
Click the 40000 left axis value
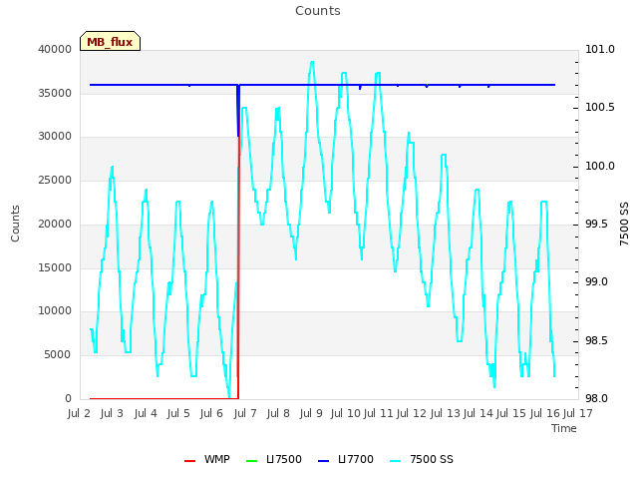55,49
